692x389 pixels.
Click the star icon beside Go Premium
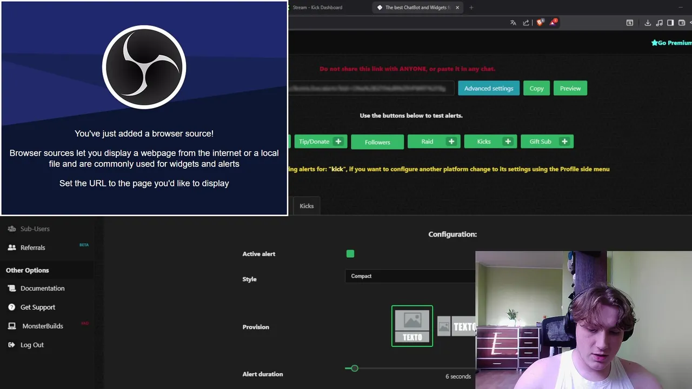click(654, 43)
